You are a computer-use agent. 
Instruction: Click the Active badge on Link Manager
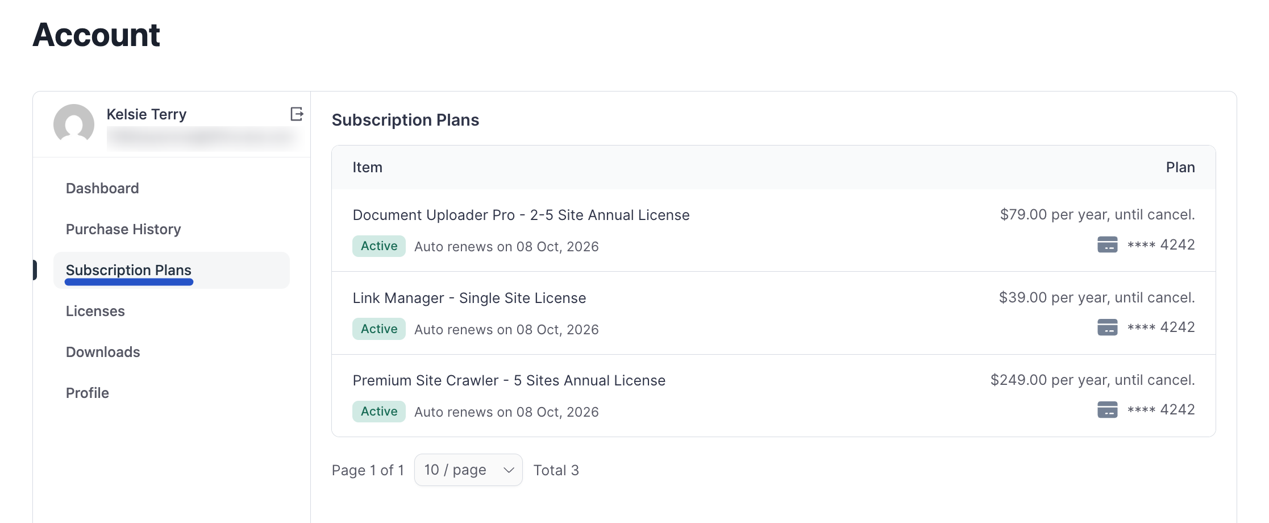point(378,329)
